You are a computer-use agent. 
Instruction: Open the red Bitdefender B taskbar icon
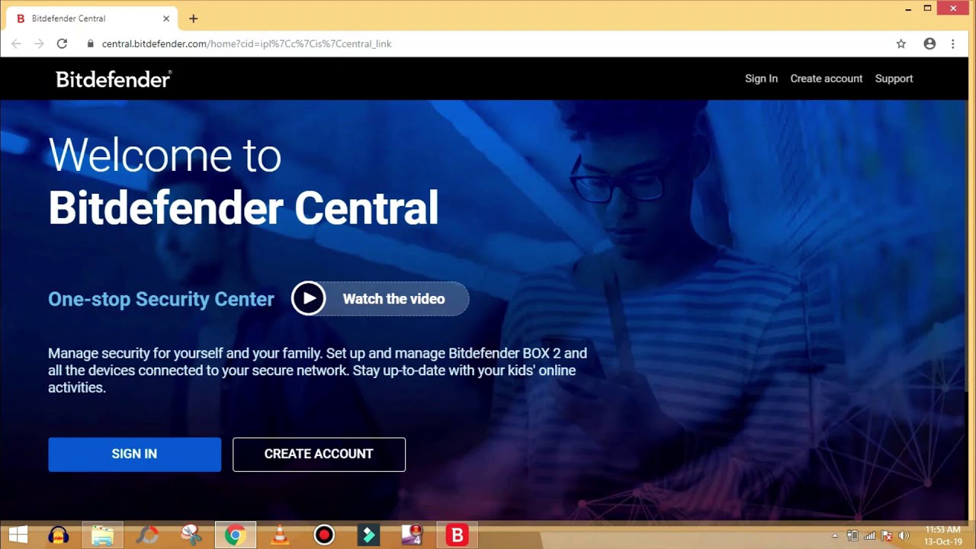click(x=457, y=535)
